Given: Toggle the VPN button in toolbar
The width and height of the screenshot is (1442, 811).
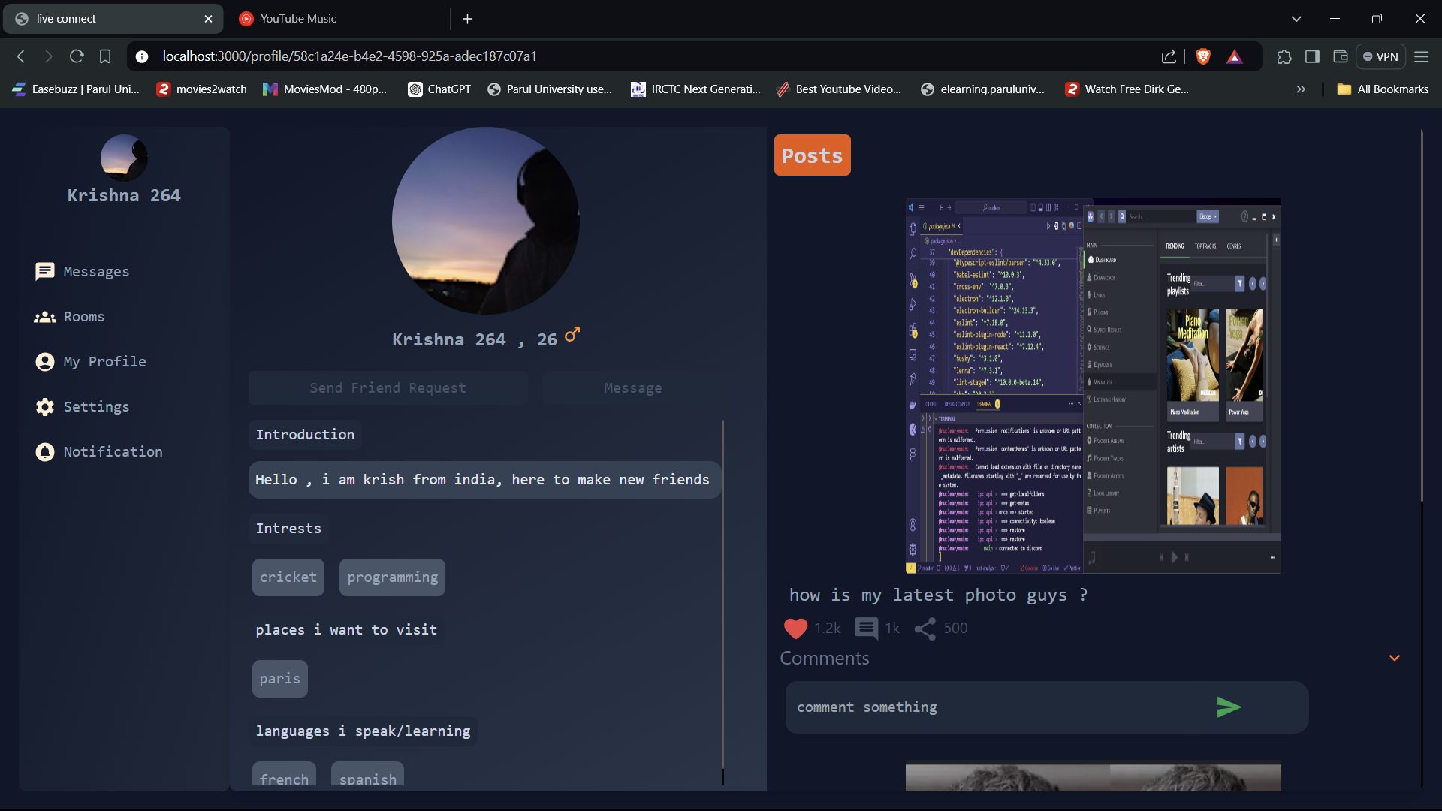Looking at the screenshot, I should [1380, 56].
